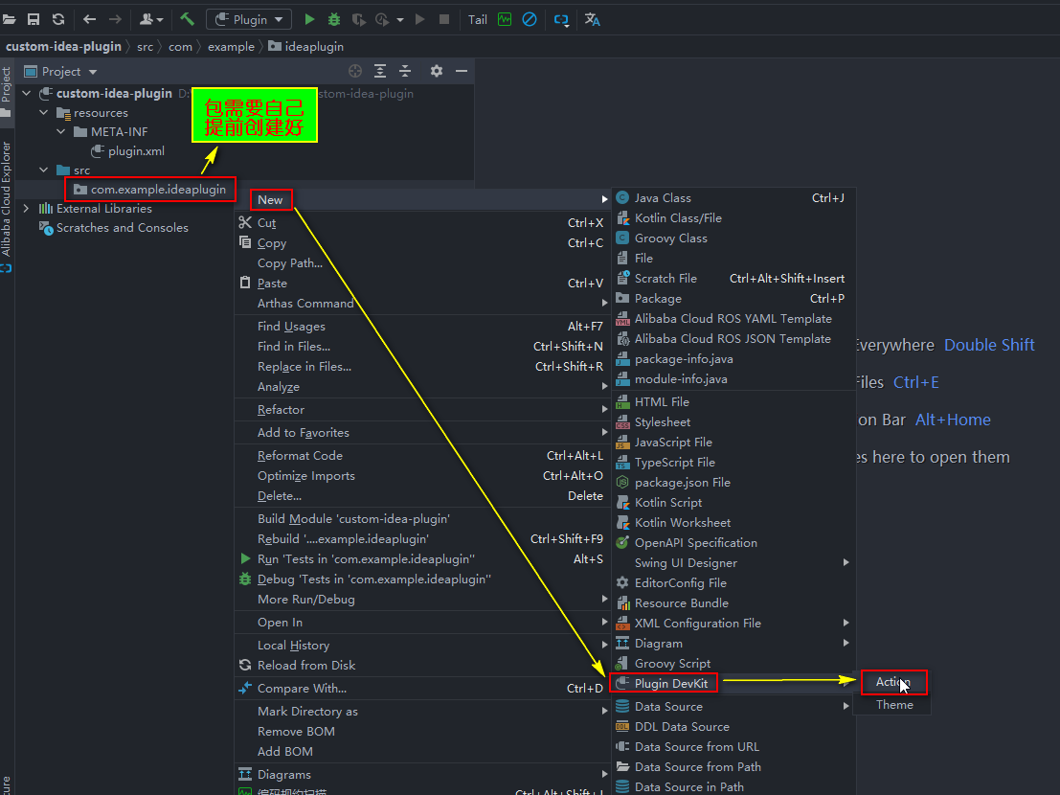Navigate back with the left arrow
This screenshot has width=1060, height=795.
(89, 19)
